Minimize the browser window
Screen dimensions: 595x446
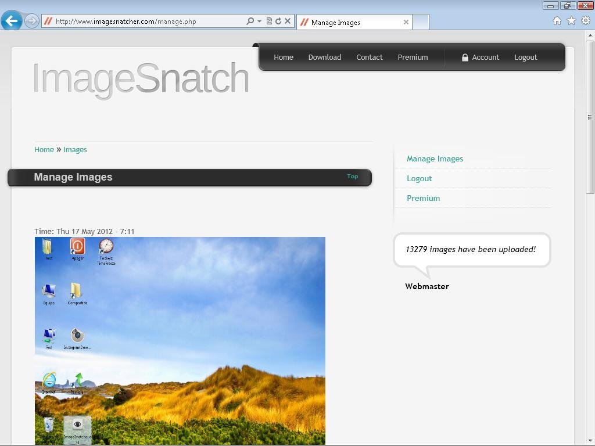(551, 5)
